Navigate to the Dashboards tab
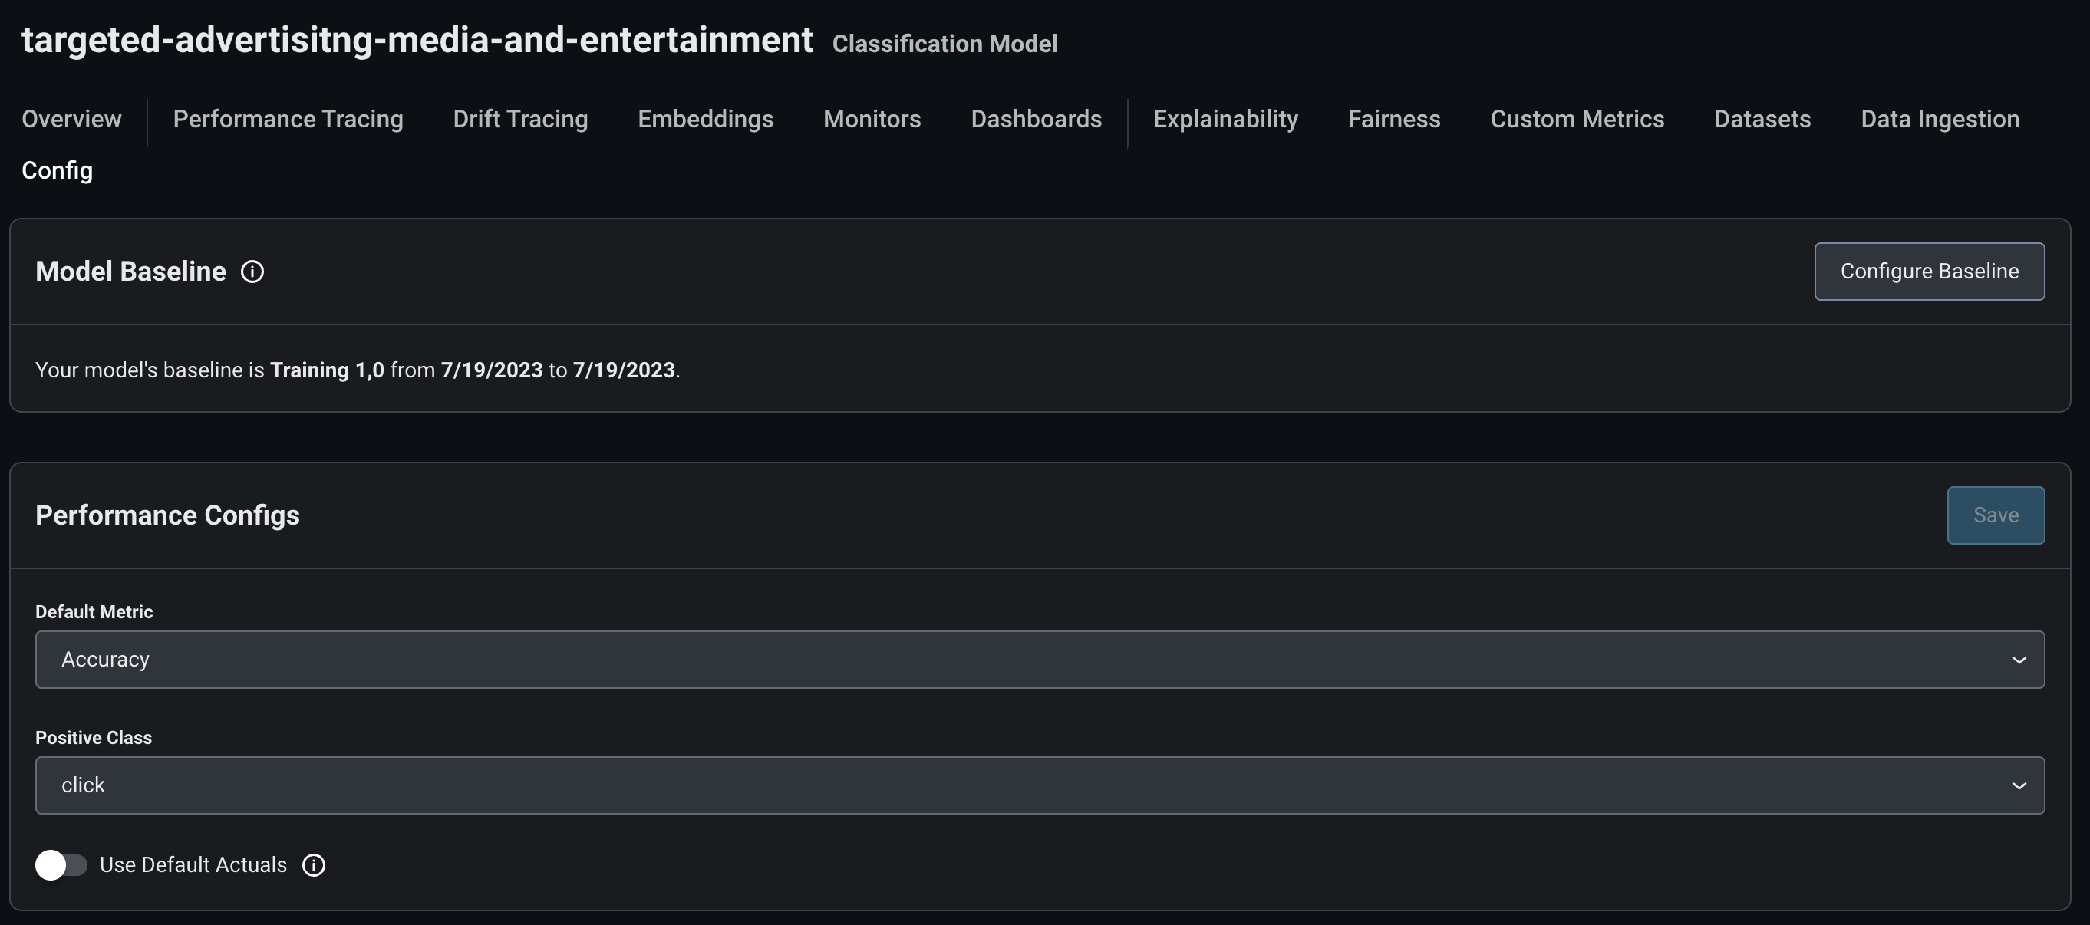The image size is (2090, 925). pos(1035,120)
